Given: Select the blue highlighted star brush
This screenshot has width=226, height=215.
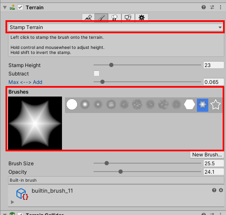Looking at the screenshot, I should (x=202, y=105).
